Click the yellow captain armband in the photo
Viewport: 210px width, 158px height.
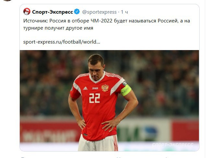point(126,90)
